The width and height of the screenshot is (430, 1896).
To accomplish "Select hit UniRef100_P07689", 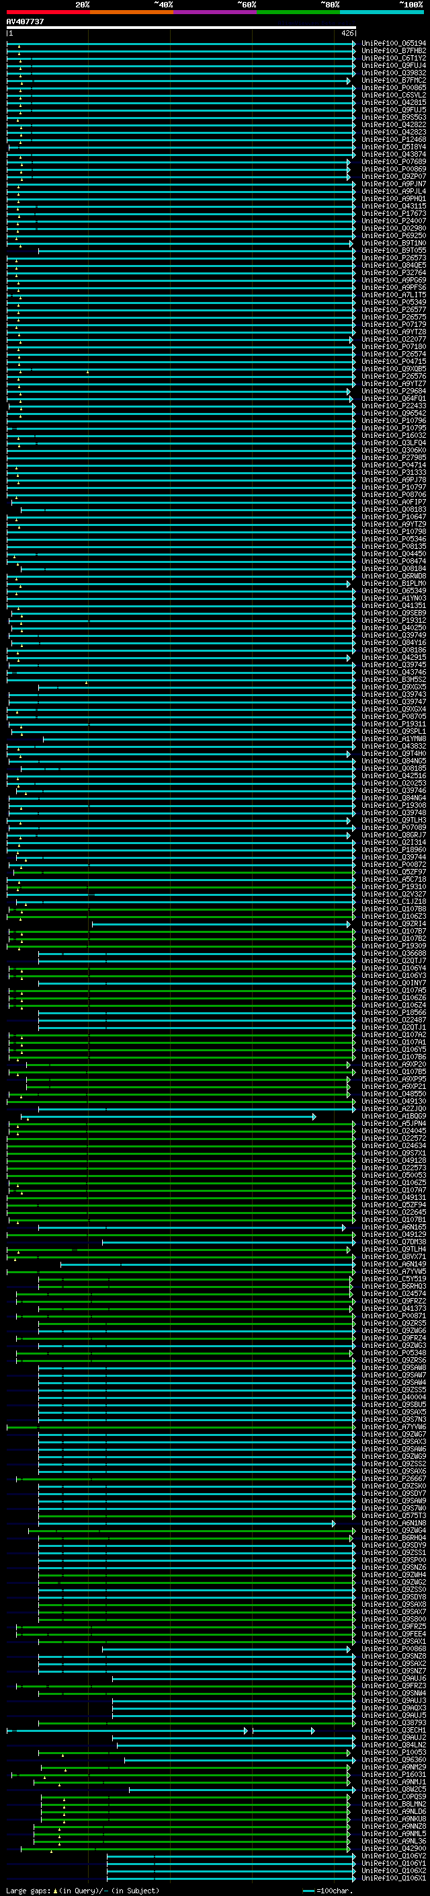I will [x=394, y=162].
